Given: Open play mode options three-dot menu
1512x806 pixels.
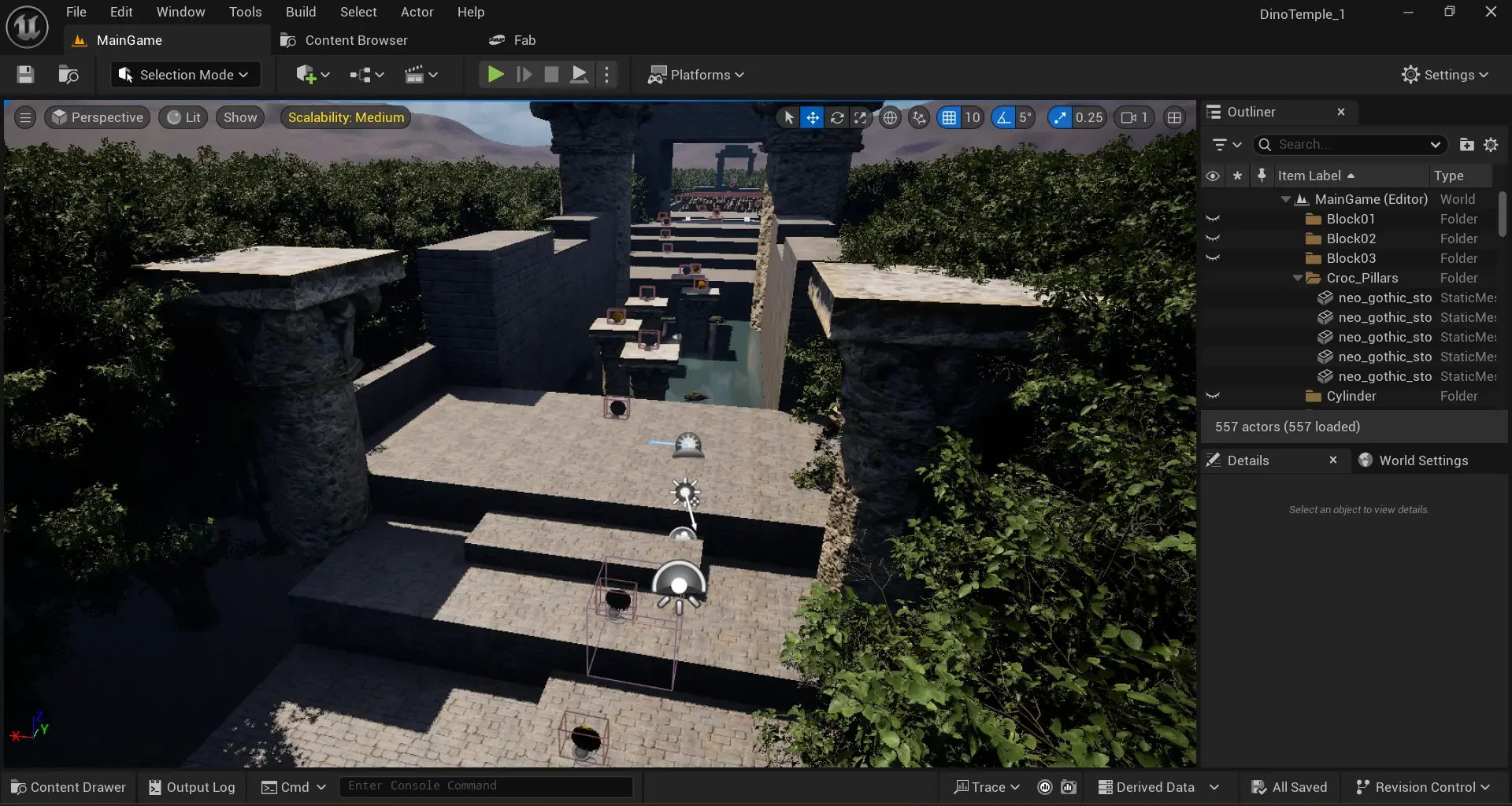Looking at the screenshot, I should (x=606, y=75).
